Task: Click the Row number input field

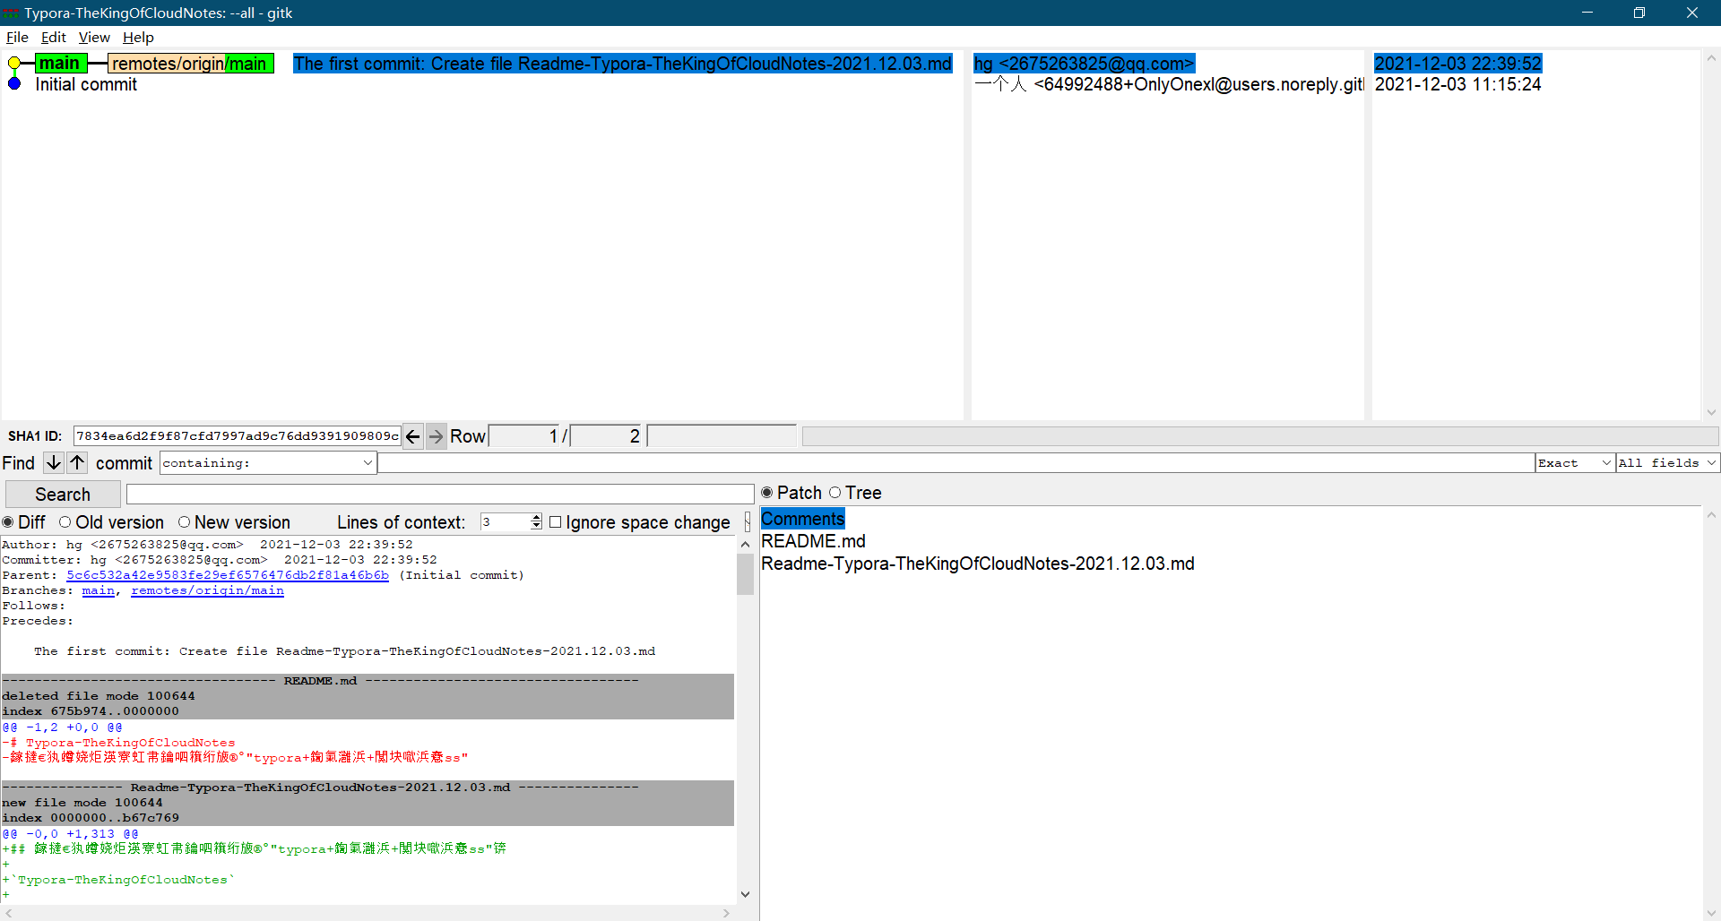Action: click(524, 436)
